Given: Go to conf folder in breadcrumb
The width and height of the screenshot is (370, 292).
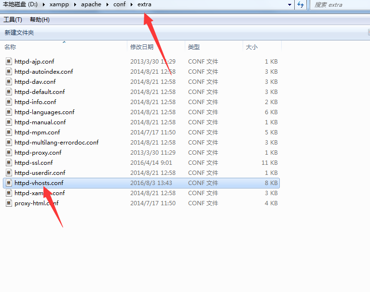Looking at the screenshot, I should pos(120,4).
